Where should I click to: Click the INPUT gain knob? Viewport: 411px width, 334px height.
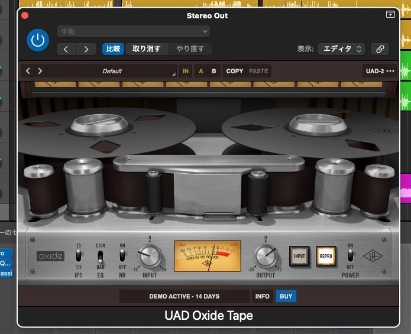point(150,257)
